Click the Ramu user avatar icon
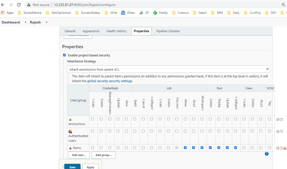287x169 pixels. (71, 148)
